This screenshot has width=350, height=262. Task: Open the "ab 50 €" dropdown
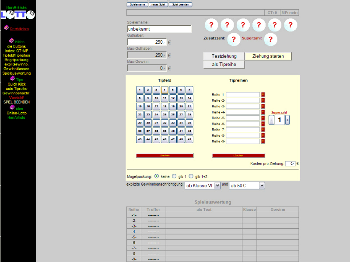(247, 186)
